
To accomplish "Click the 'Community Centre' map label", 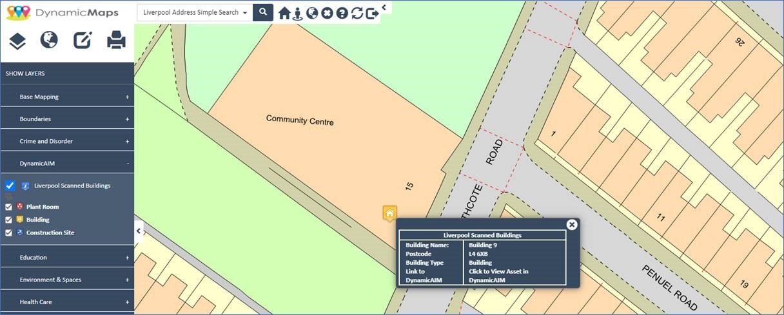I will [x=300, y=120].
